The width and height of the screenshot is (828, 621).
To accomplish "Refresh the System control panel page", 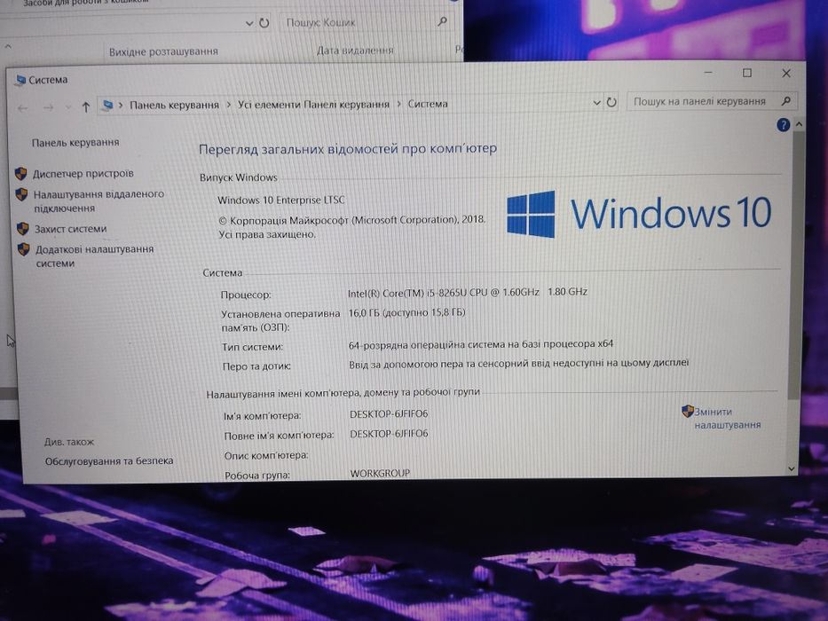I will click(x=611, y=102).
